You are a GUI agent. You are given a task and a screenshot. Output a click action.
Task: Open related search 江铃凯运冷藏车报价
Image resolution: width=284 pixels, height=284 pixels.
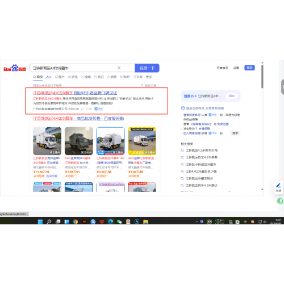(199, 178)
